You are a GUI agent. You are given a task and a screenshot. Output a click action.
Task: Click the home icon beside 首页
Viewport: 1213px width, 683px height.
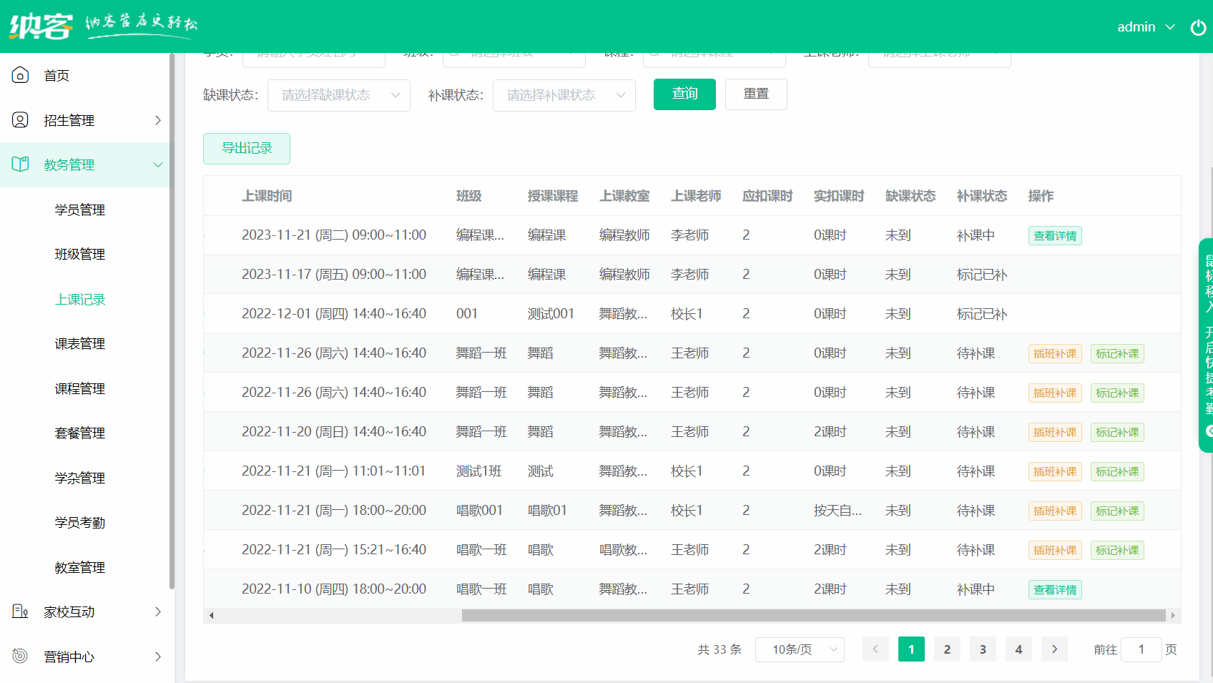(20, 75)
